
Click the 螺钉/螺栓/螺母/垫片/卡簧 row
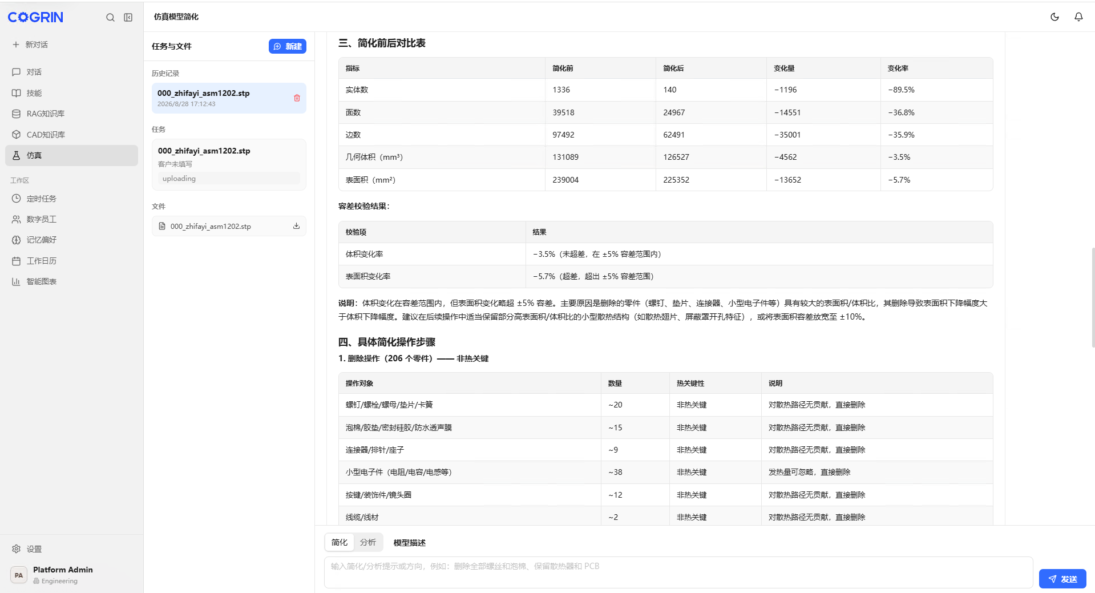click(665, 405)
